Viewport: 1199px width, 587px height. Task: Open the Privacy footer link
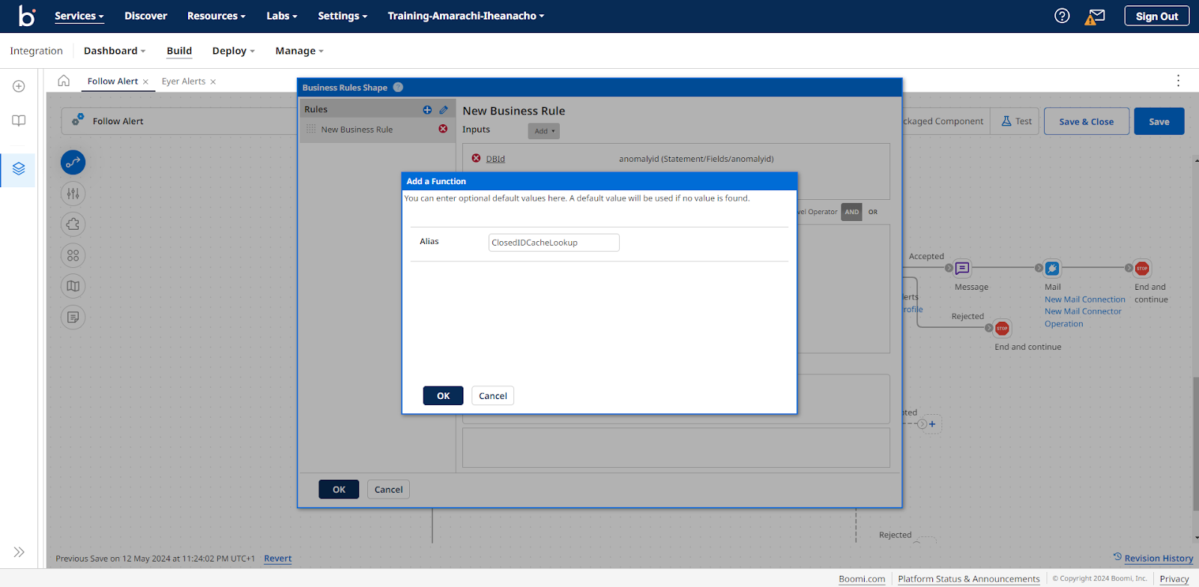(1174, 579)
